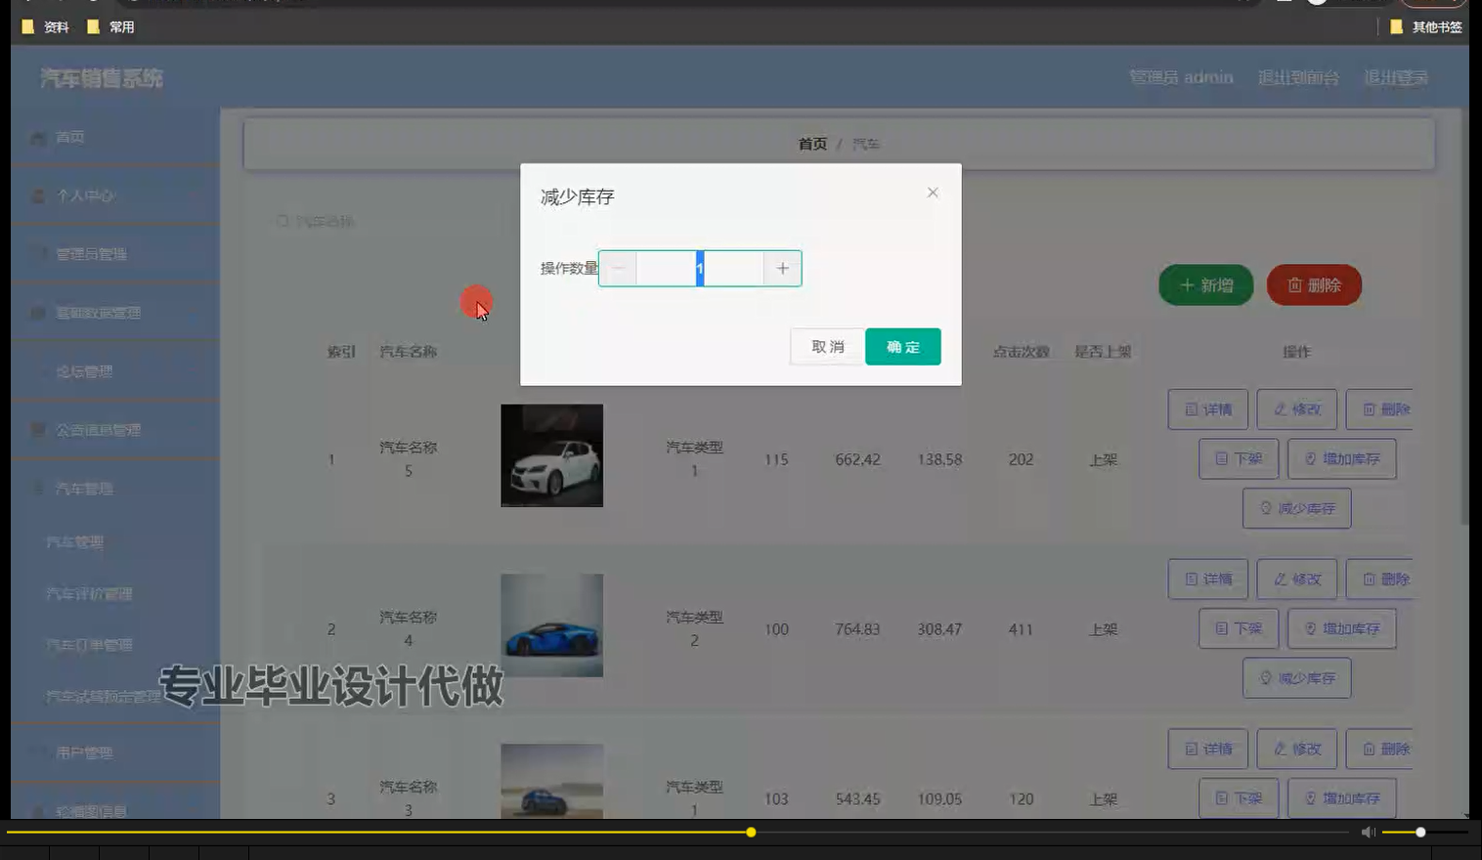The width and height of the screenshot is (1482, 860).
Task: Select 退出到前台 in the top navigation
Action: point(1297,77)
